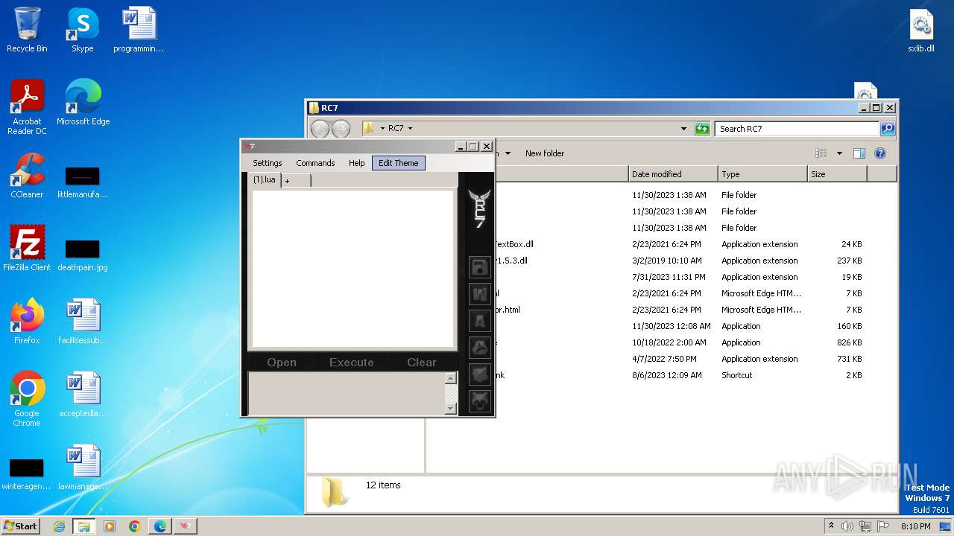
Task: Click the Explorer Forward navigation button
Action: (341, 129)
